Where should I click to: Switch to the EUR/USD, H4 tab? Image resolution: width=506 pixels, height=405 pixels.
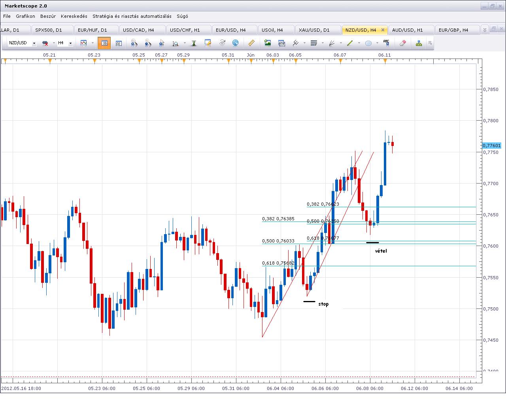click(234, 30)
